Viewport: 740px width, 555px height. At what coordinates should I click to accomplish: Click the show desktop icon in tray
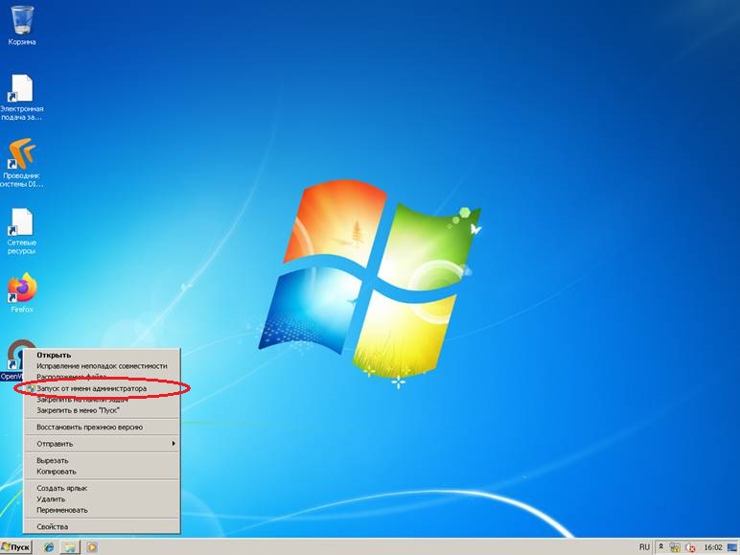pos(732,547)
